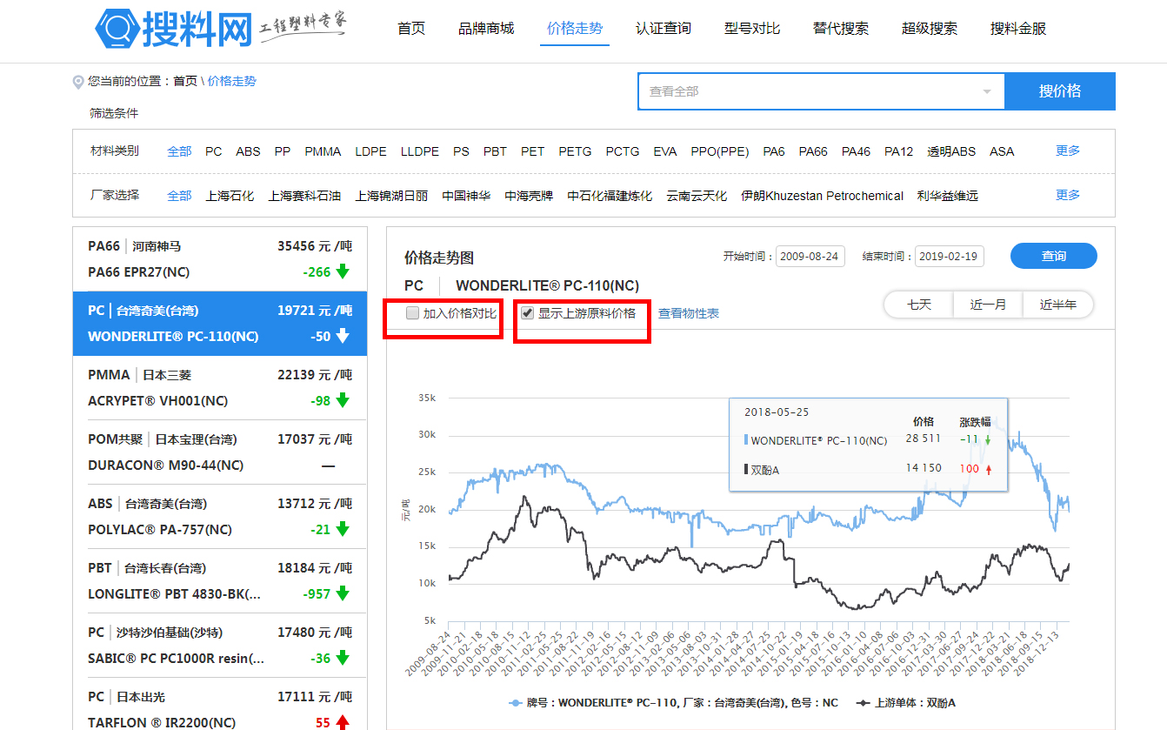
Task: Click green down arrow for ACRYPET VH001(NC)
Action: pos(343,400)
